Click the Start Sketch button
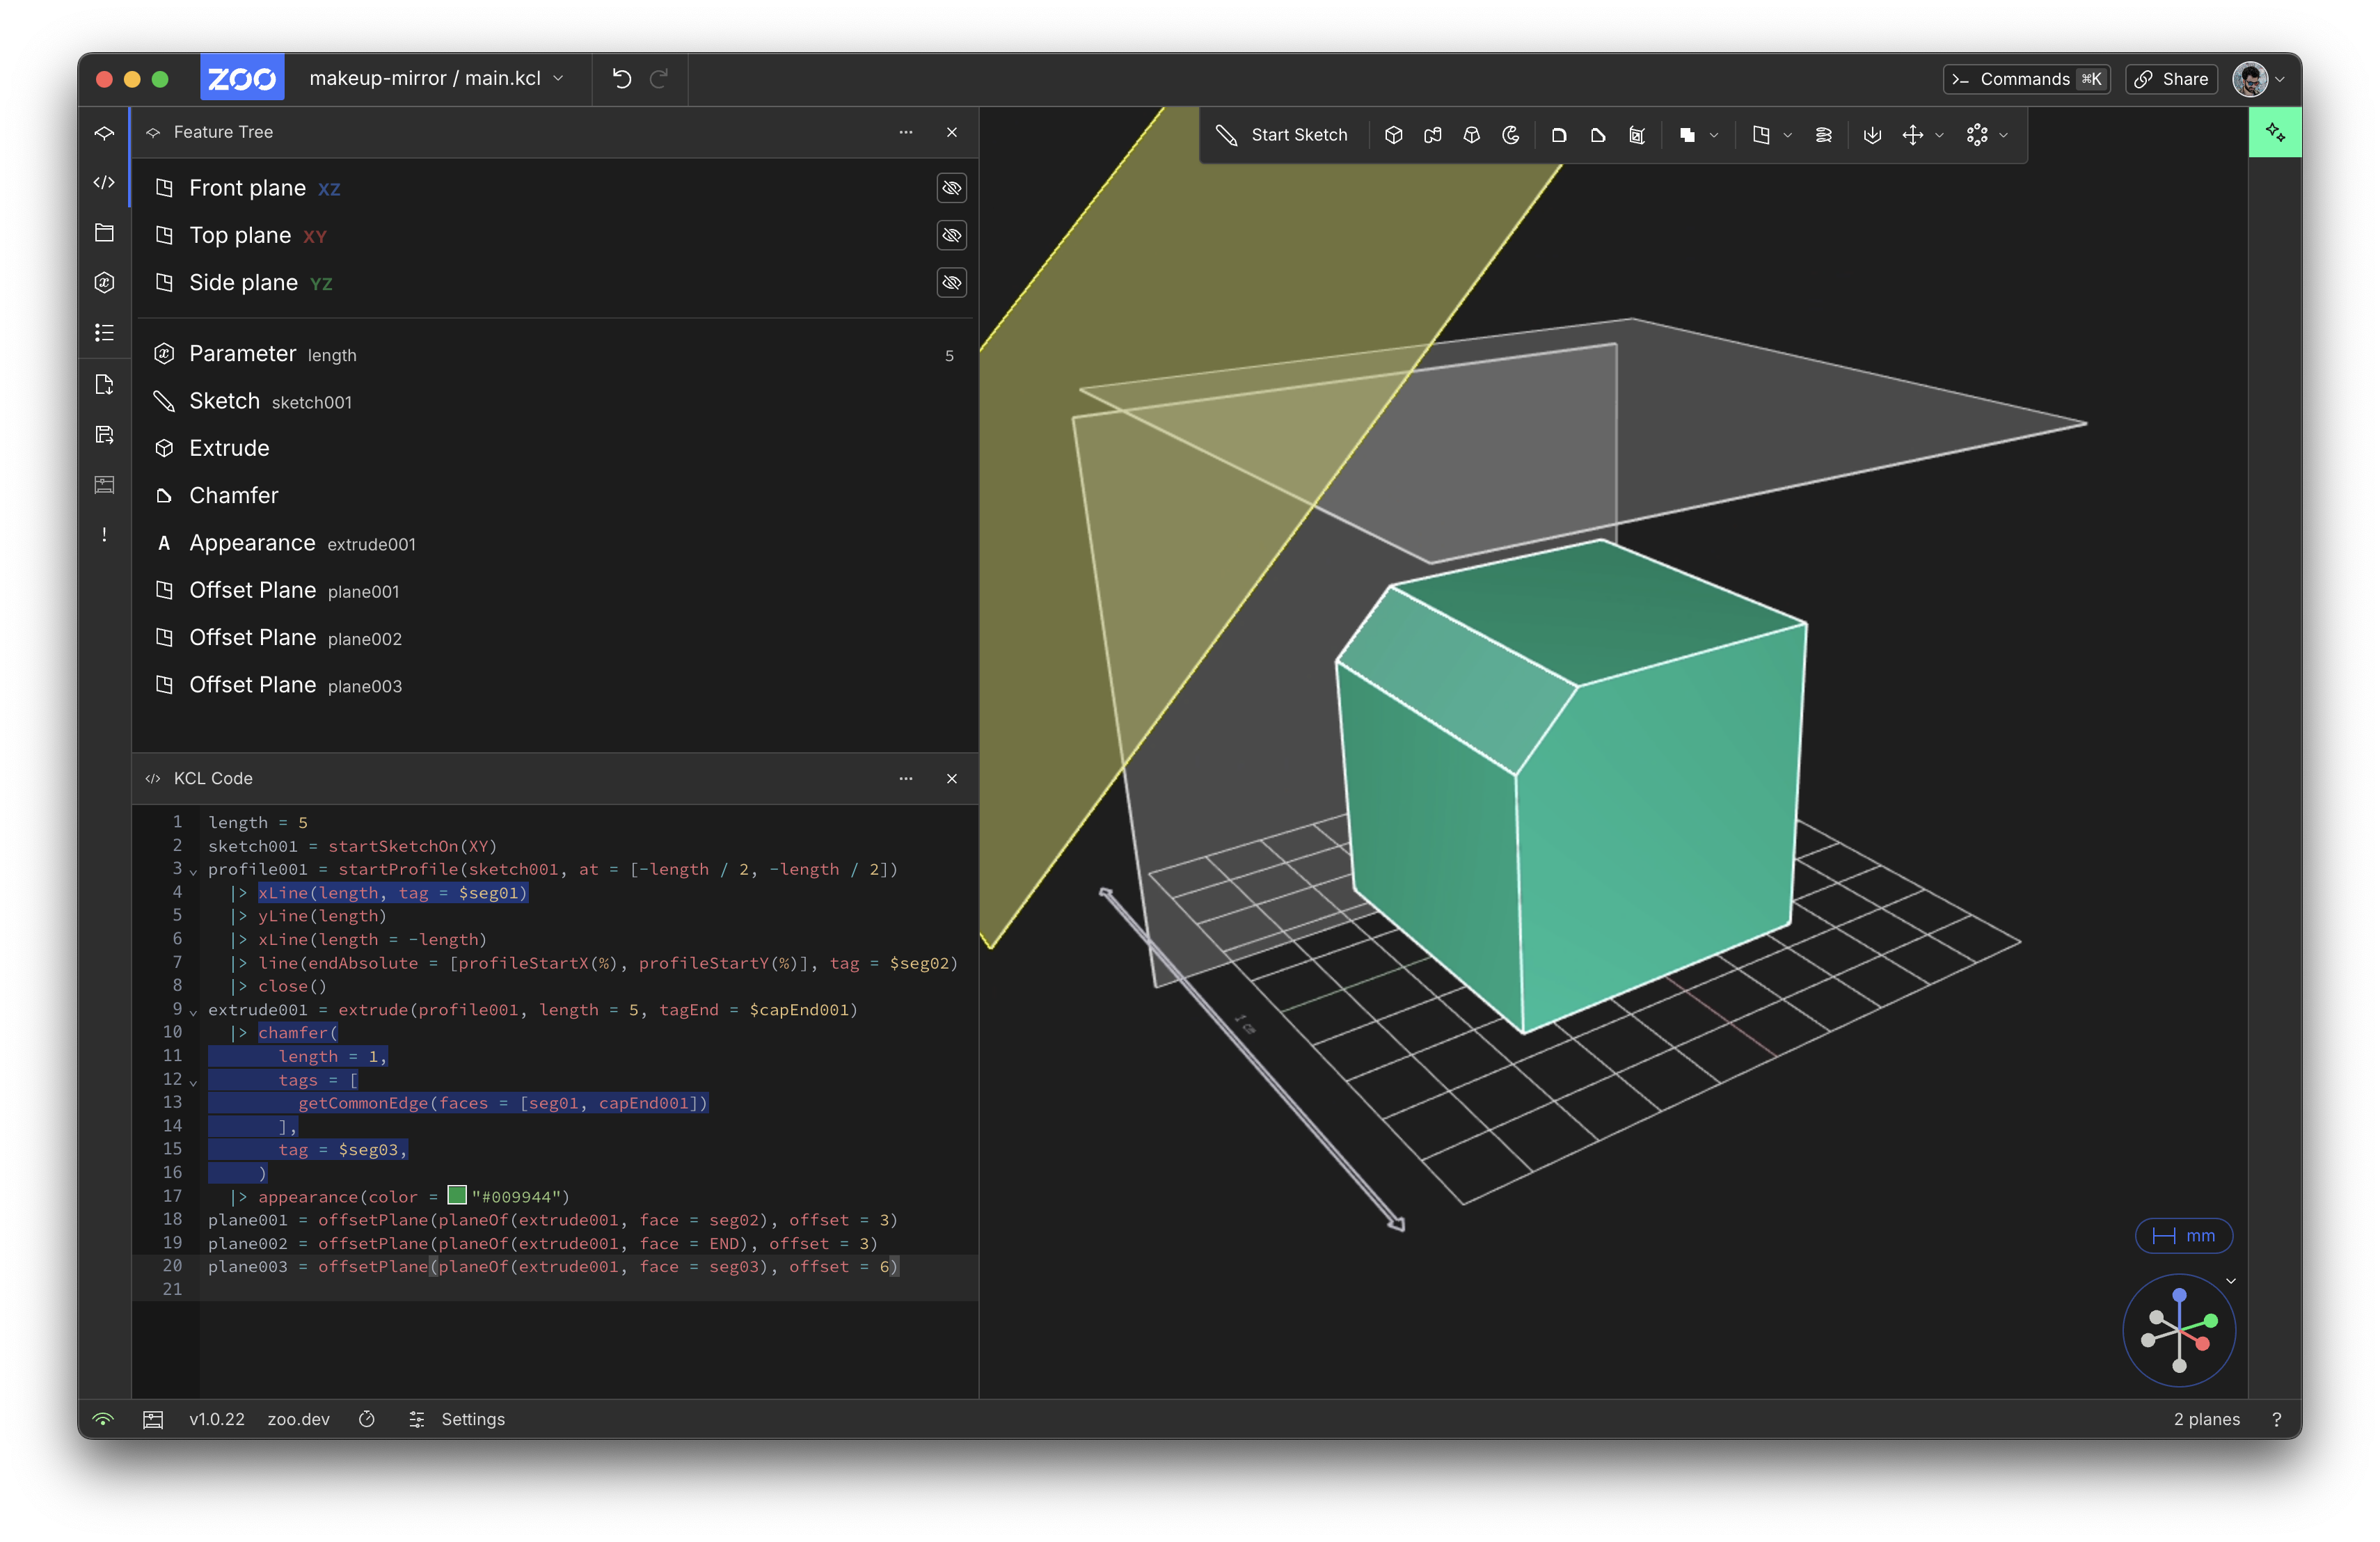This screenshot has width=2380, height=1542. pos(1282,135)
